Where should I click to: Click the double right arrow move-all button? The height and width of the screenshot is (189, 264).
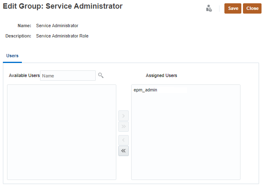[x=123, y=126]
